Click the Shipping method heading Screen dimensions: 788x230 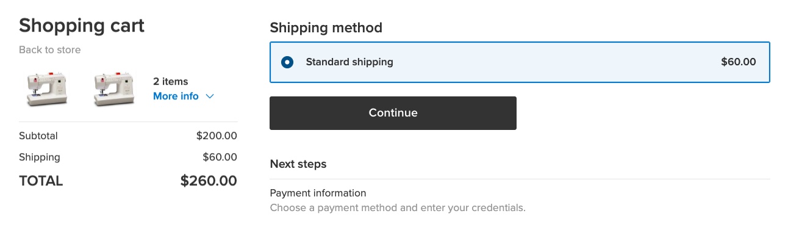[326, 27]
